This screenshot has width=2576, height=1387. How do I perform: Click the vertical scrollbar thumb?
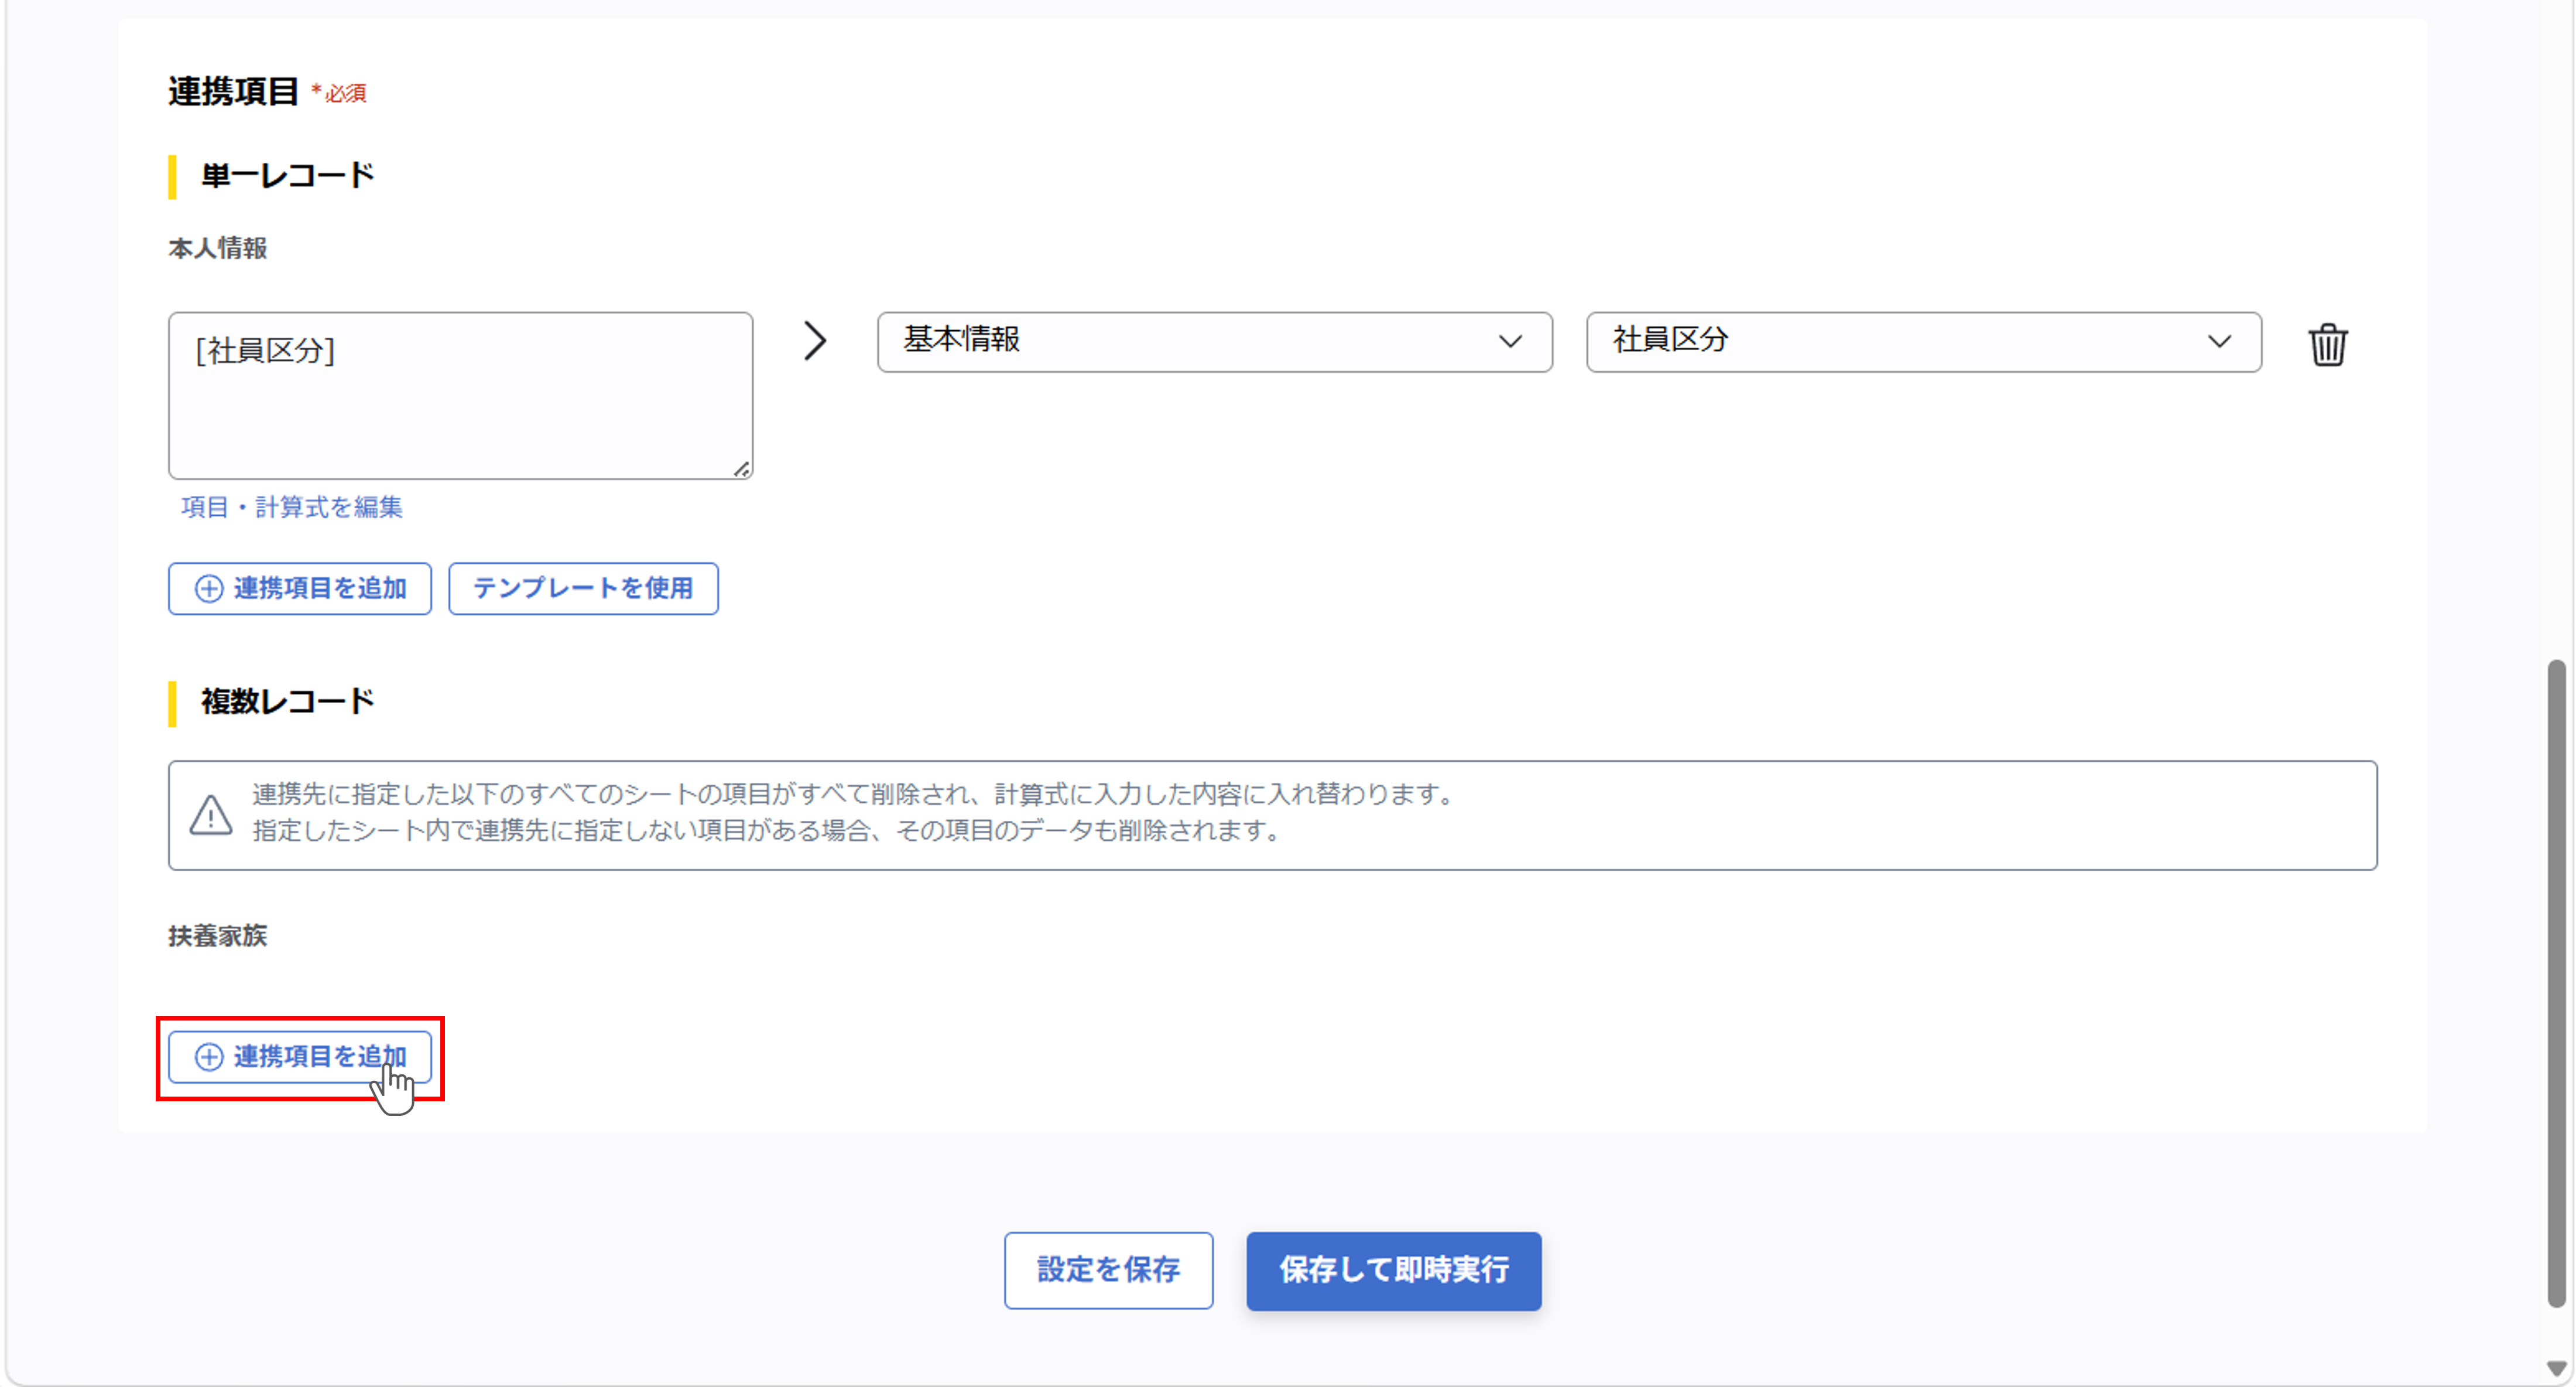point(2556,983)
